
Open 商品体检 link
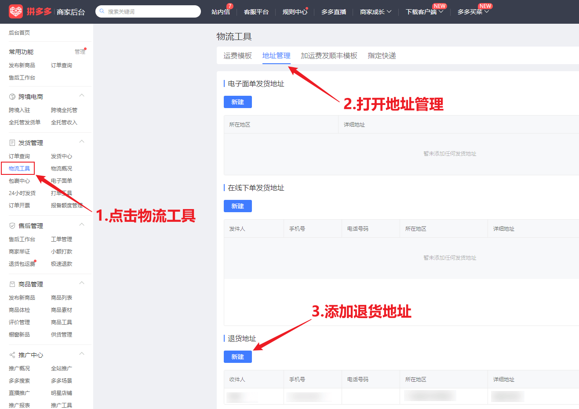tap(19, 310)
